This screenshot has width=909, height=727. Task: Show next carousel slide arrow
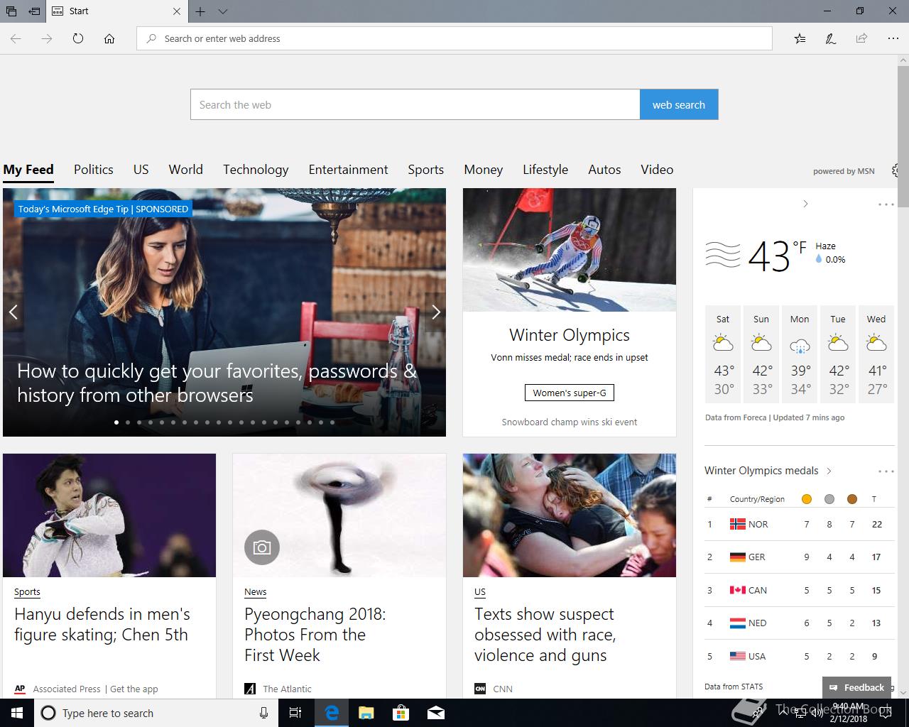pyautogui.click(x=436, y=312)
